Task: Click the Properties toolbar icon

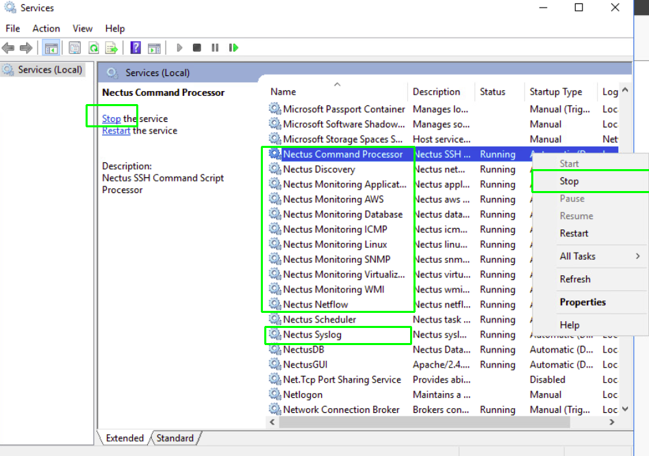Action: (75, 48)
